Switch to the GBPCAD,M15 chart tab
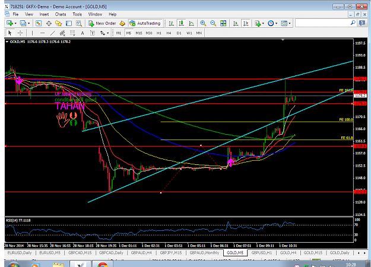 click(x=80, y=253)
